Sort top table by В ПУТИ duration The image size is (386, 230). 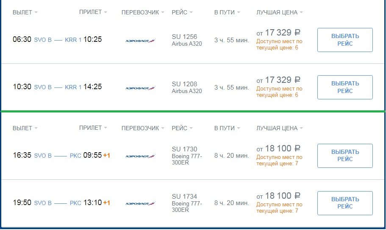(x=227, y=12)
